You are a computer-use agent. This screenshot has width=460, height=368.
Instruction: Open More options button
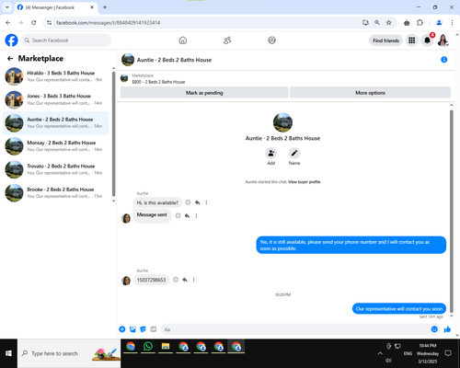(x=370, y=93)
